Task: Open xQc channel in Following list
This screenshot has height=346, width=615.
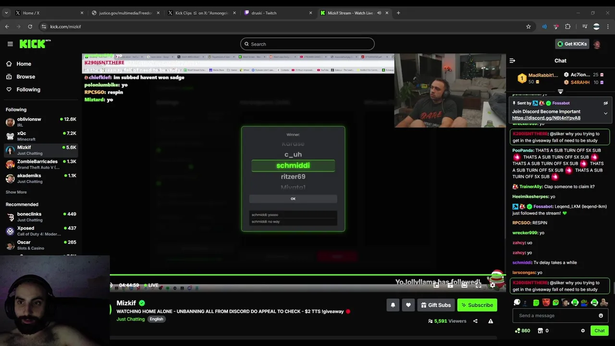Action: coord(41,136)
